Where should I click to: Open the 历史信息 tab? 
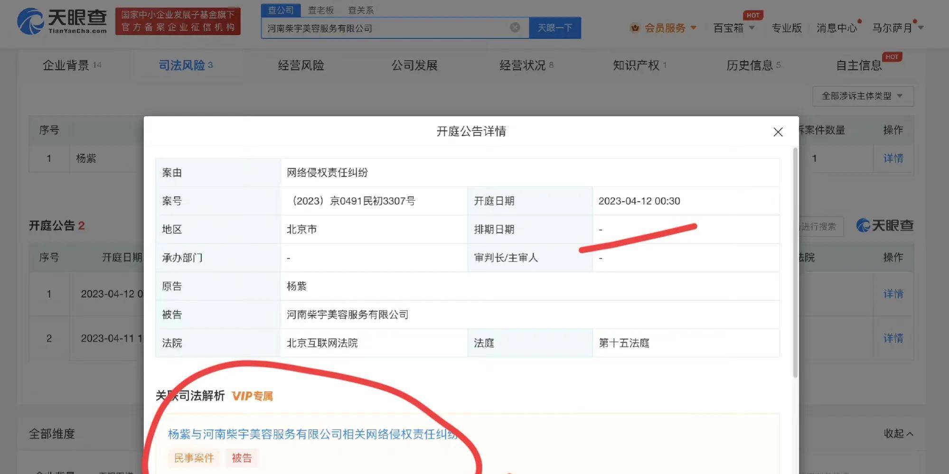pos(753,65)
